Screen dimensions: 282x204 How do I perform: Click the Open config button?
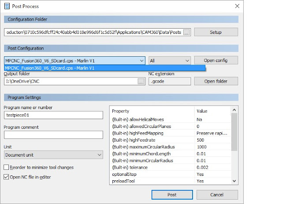[x=216, y=60]
